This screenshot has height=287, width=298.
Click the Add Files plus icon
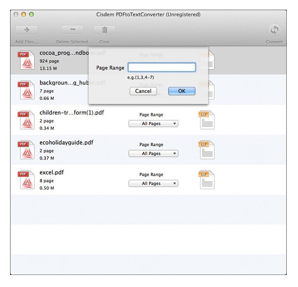click(27, 30)
